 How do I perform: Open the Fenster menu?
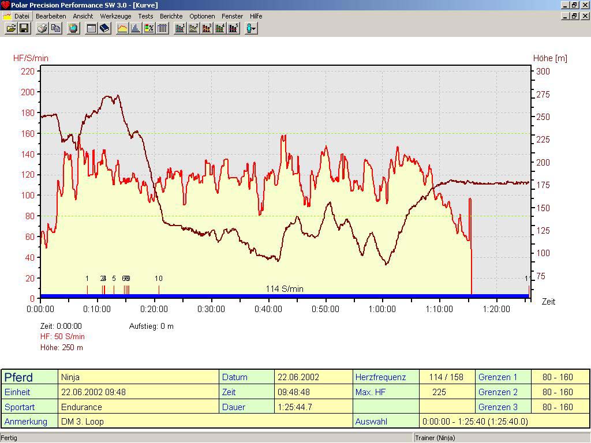[232, 16]
